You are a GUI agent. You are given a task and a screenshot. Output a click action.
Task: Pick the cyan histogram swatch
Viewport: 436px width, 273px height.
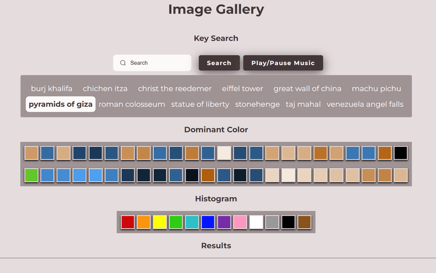click(x=192, y=222)
